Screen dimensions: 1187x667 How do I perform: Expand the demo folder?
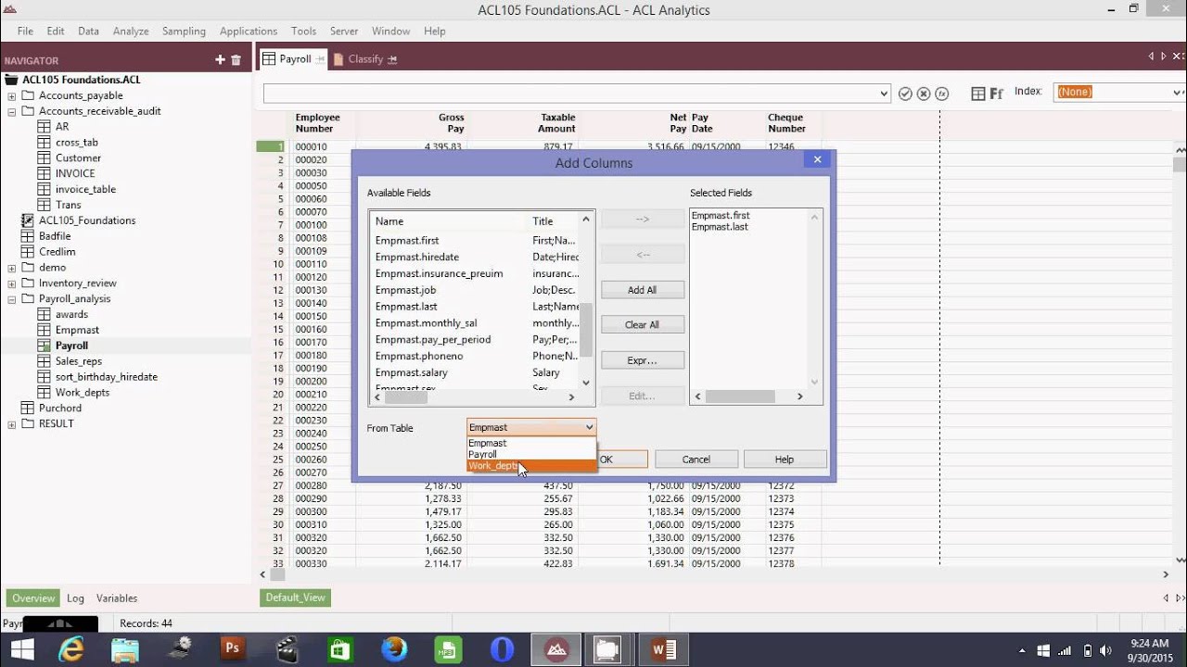coord(11,268)
